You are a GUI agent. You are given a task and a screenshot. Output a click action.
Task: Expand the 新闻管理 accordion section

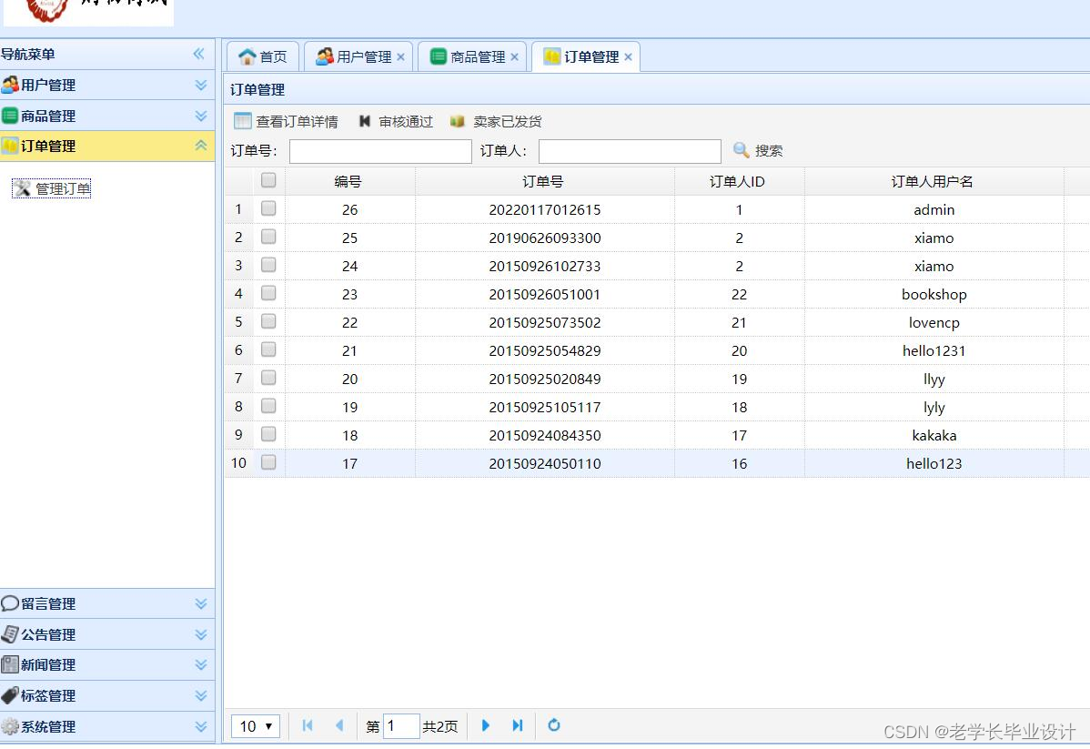[201, 665]
